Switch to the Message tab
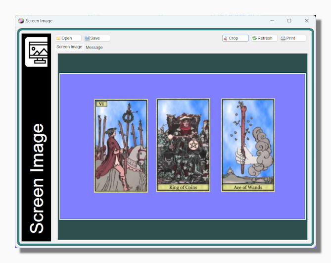This screenshot has width=331, height=263. pos(94,48)
